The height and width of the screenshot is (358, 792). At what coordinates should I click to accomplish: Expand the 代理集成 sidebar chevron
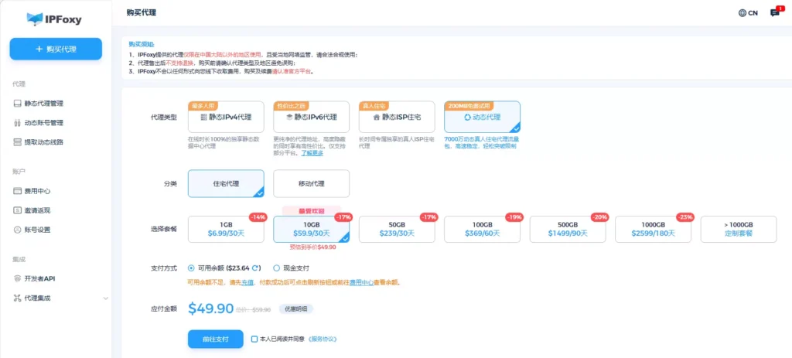coord(106,298)
